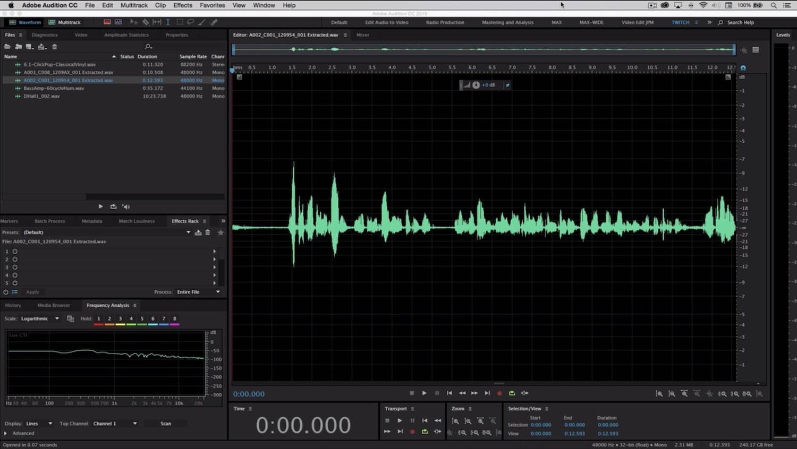797x449 pixels.
Task: Select the Lasso Selection tool
Action: point(190,22)
